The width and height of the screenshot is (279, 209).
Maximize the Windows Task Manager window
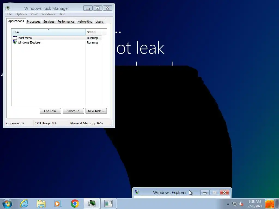point(98,8)
